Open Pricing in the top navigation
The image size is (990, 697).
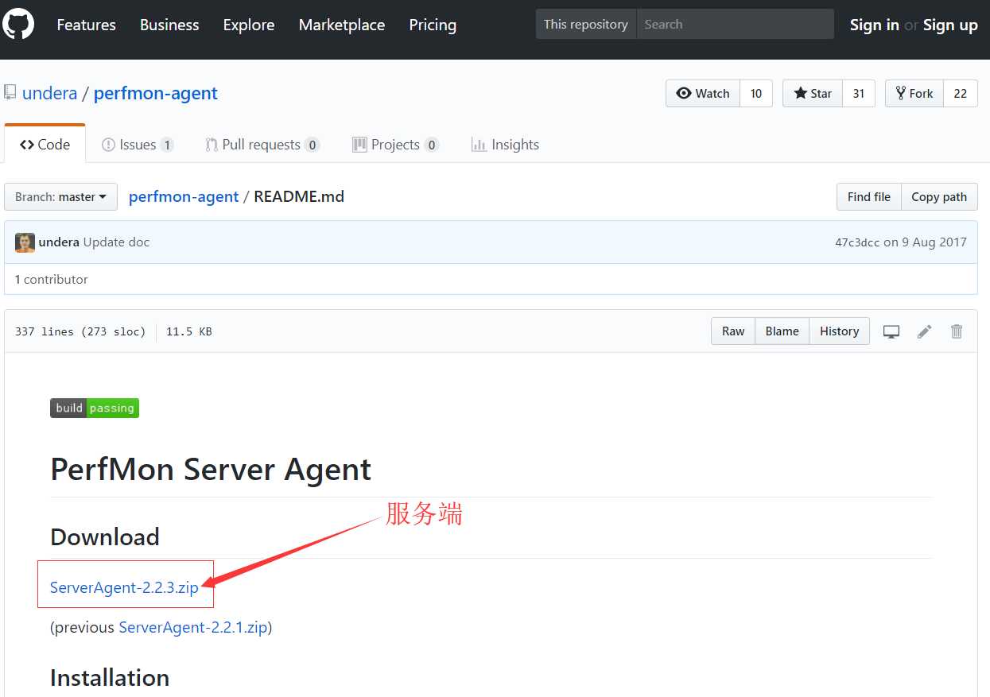click(433, 25)
